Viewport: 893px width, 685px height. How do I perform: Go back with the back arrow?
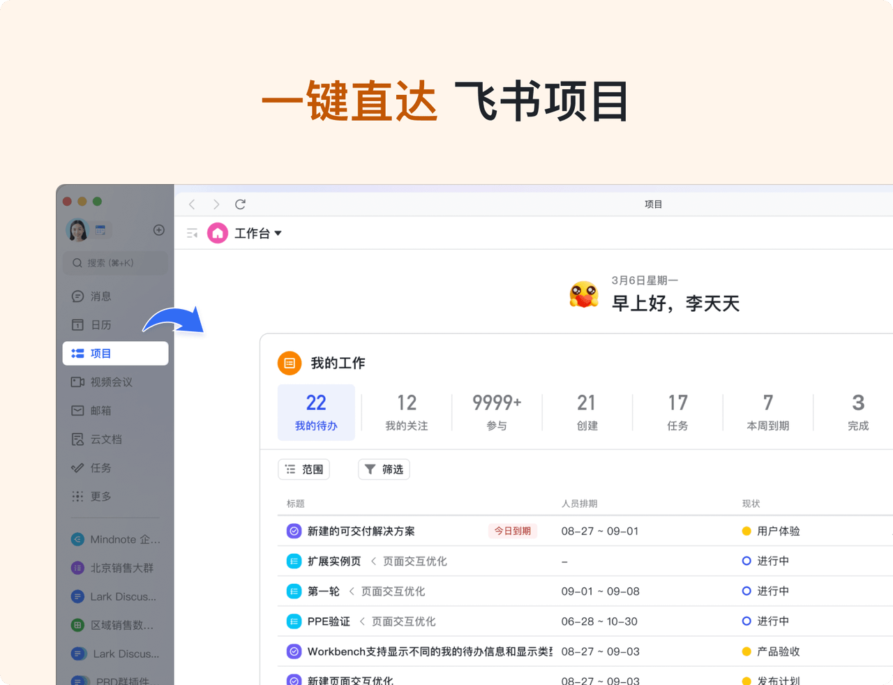click(192, 204)
